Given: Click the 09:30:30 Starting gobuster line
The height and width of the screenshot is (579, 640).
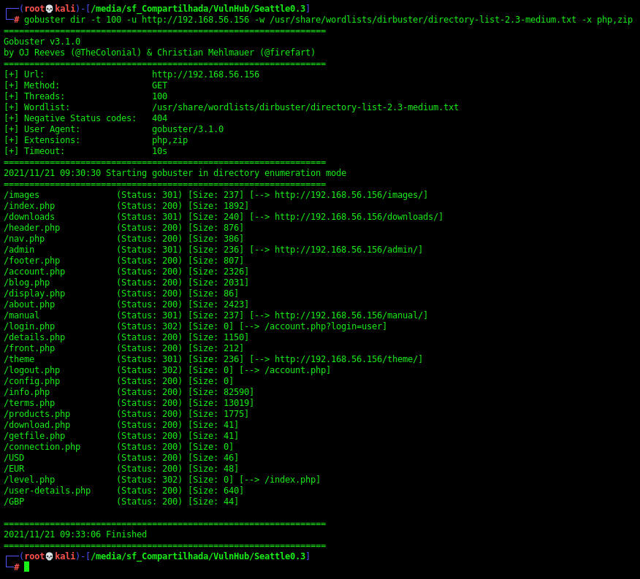Looking at the screenshot, I should click(175, 173).
